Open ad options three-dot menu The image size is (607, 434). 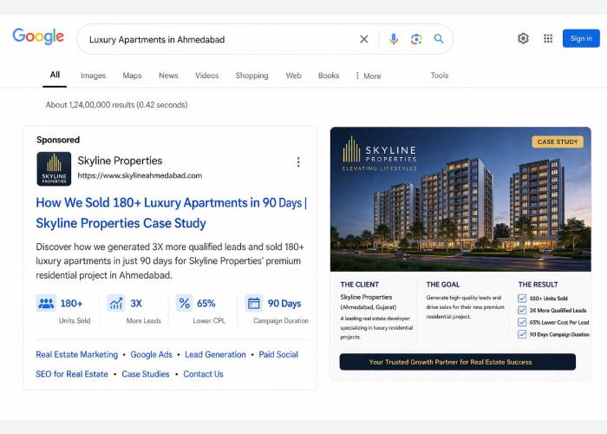pos(298,162)
